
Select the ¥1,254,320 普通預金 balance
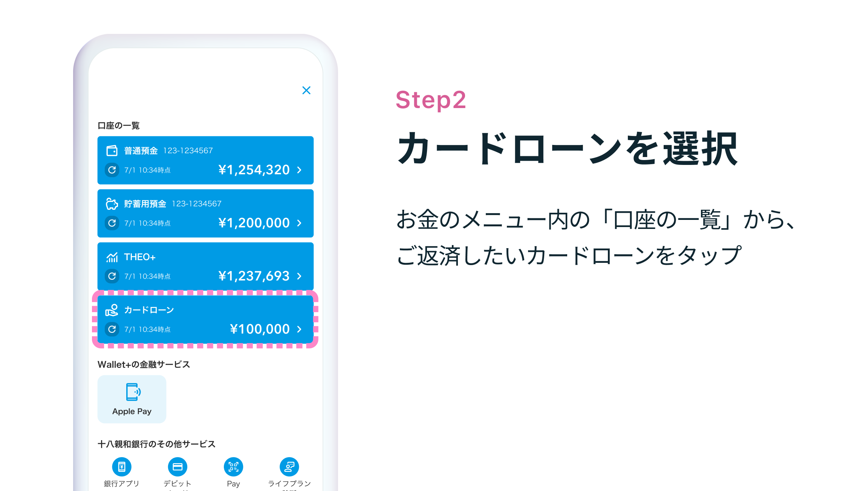tap(254, 170)
